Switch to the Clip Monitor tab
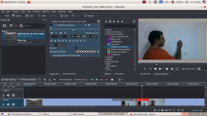Viewport: 207px width, 116px height. point(145,74)
